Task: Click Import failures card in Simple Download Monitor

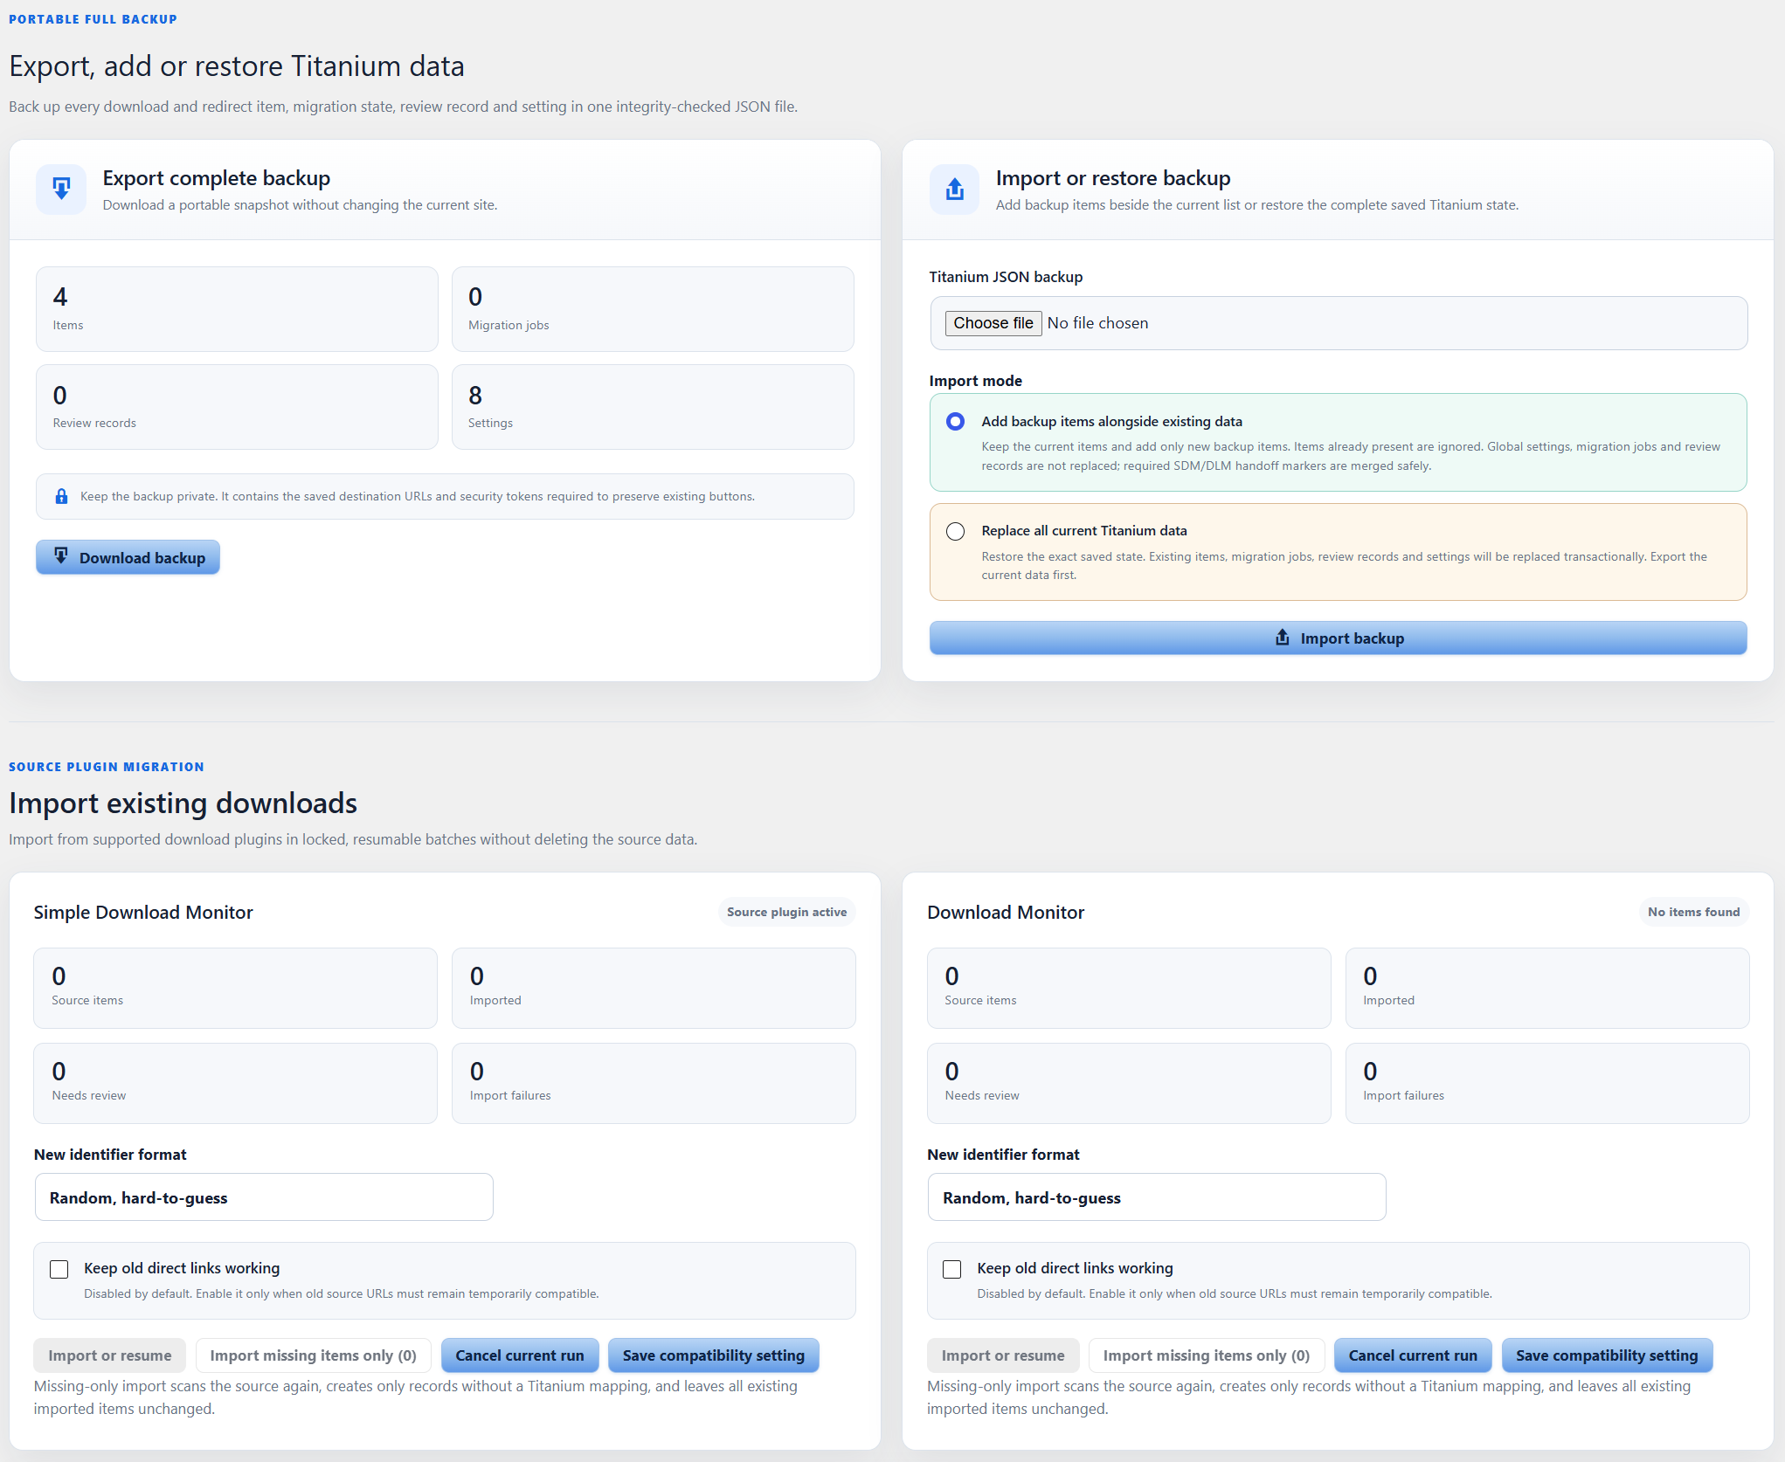Action: coord(654,1083)
